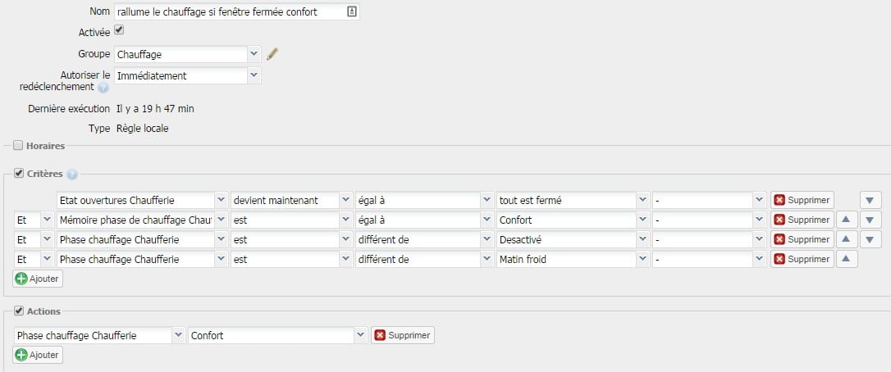891x372 pixels.
Task: Move the Matin froid criterion up
Action: pos(846,259)
